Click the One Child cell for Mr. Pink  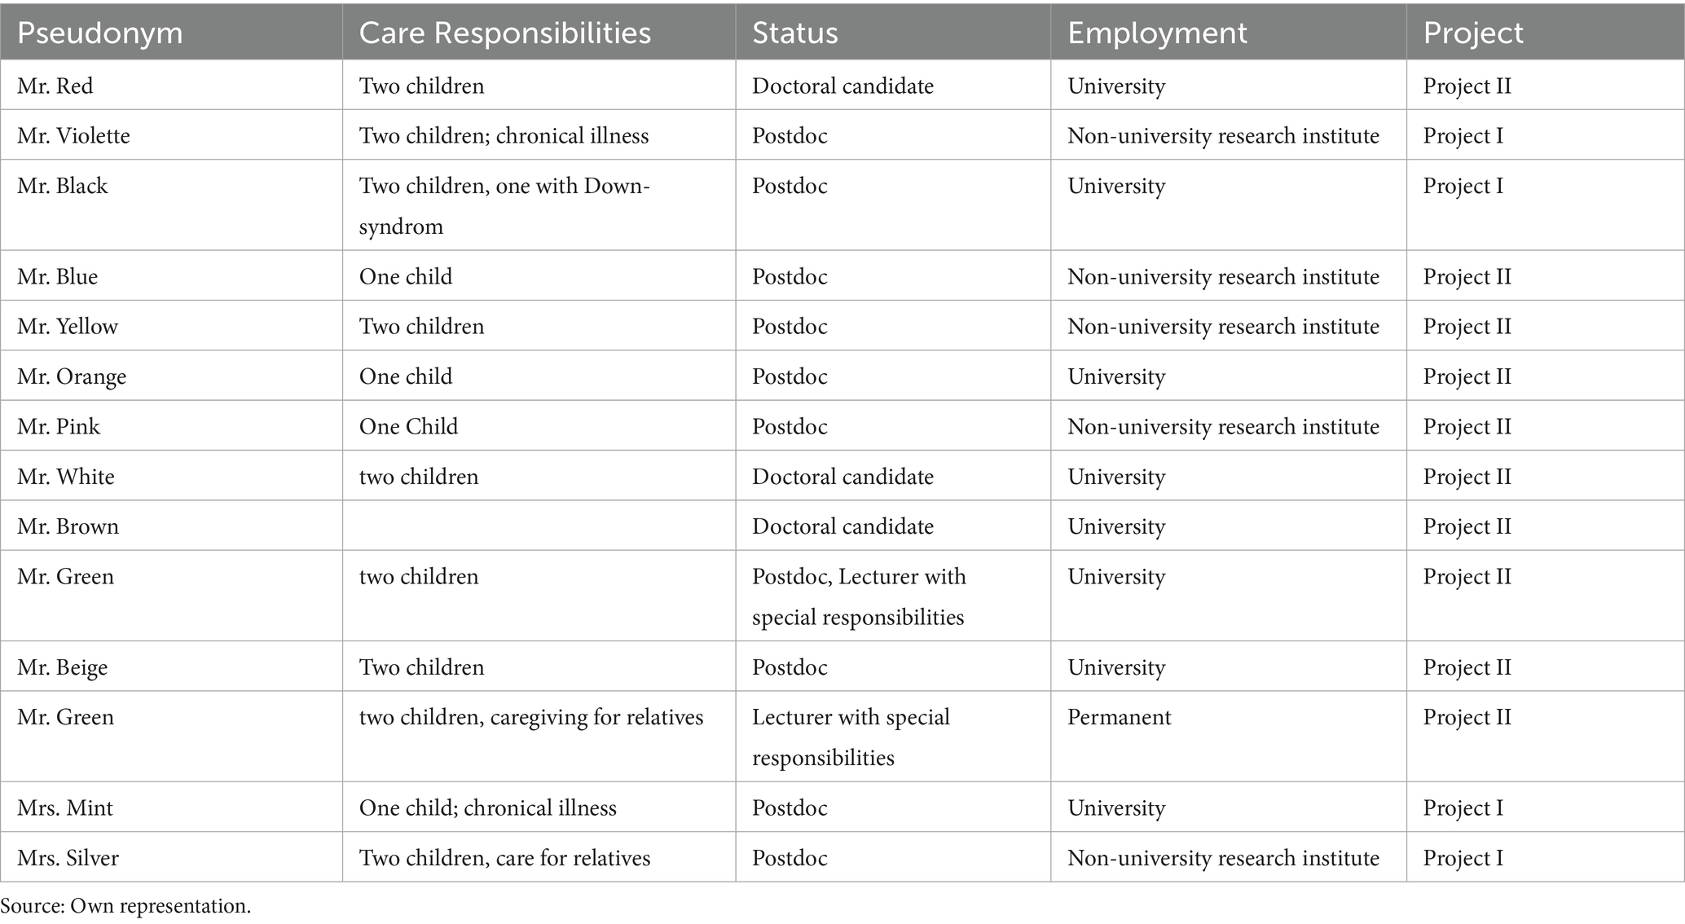tap(408, 426)
